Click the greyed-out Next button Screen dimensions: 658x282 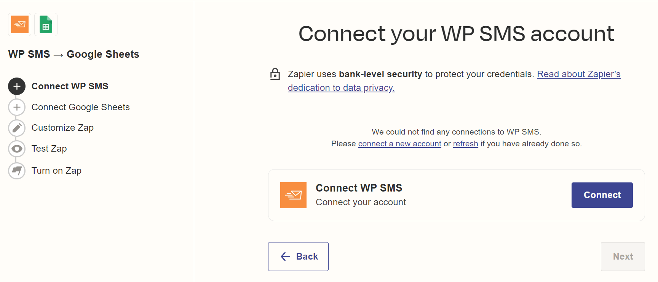point(623,257)
